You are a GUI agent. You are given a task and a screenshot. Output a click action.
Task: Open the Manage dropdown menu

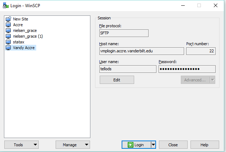pyautogui.click(x=72, y=145)
